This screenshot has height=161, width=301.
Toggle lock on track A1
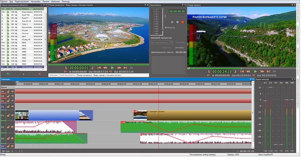pyautogui.click(x=8, y=127)
